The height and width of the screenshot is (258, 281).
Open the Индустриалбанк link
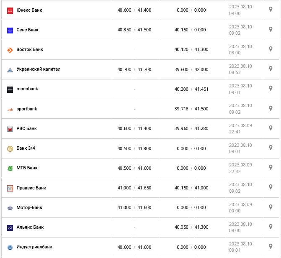(x=34, y=247)
